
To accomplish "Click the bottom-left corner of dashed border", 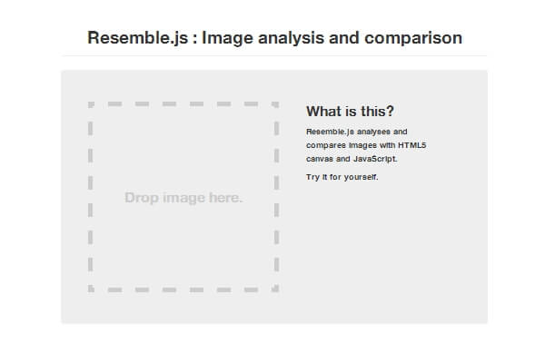I will coord(91,289).
